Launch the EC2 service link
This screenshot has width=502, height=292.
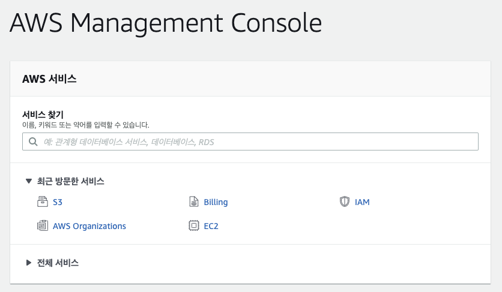pyautogui.click(x=211, y=226)
